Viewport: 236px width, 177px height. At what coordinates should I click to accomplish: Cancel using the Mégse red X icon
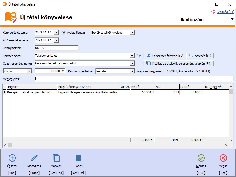point(223,158)
